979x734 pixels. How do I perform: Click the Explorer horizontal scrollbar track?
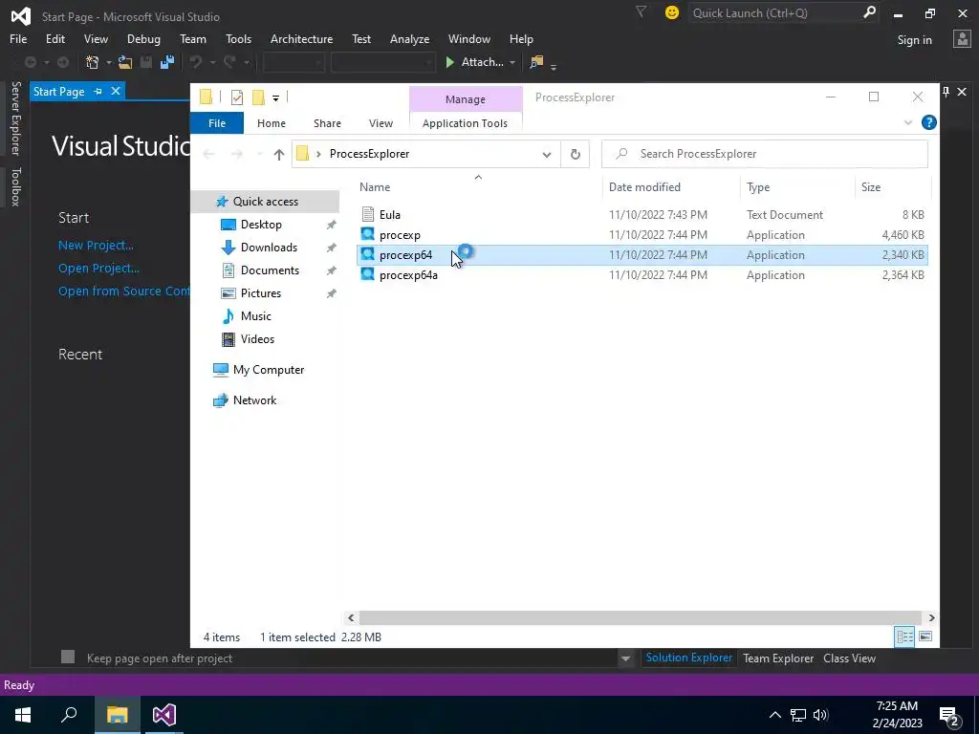click(x=641, y=617)
